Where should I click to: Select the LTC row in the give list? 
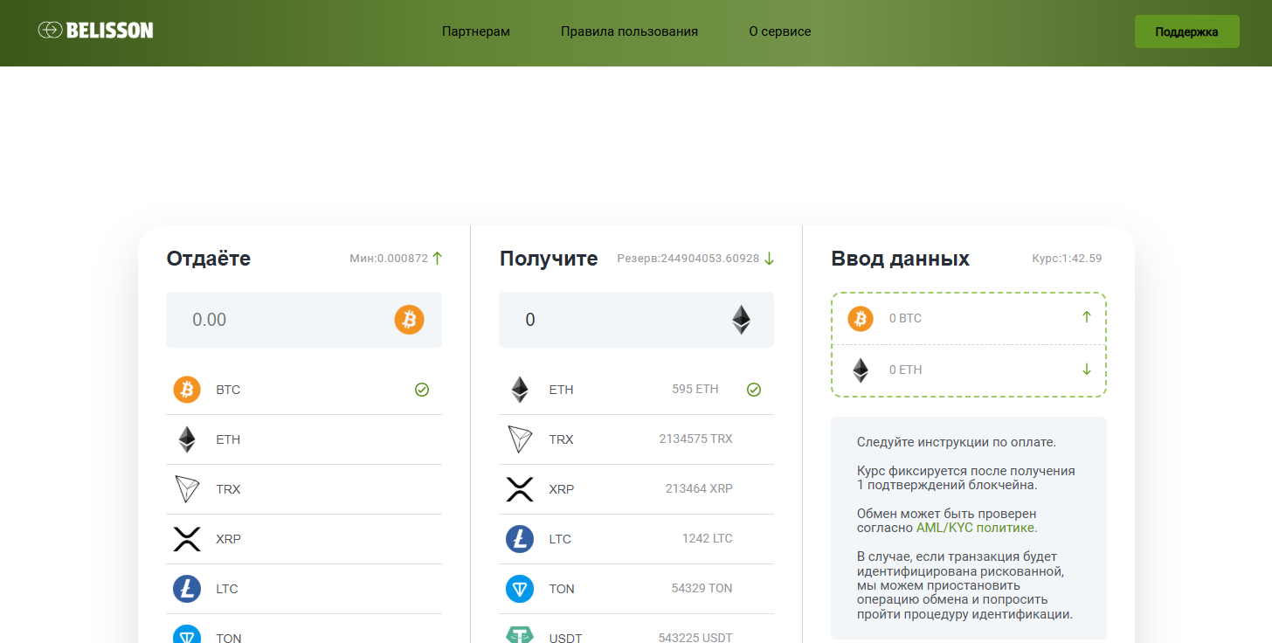click(303, 589)
